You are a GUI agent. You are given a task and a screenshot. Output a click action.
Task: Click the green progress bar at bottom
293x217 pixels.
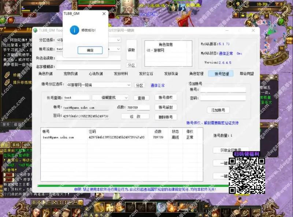tap(133, 186)
